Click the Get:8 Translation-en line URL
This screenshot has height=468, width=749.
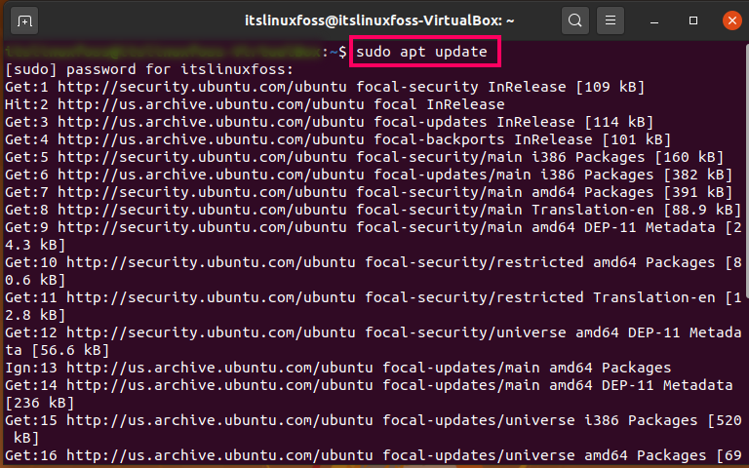coord(202,211)
